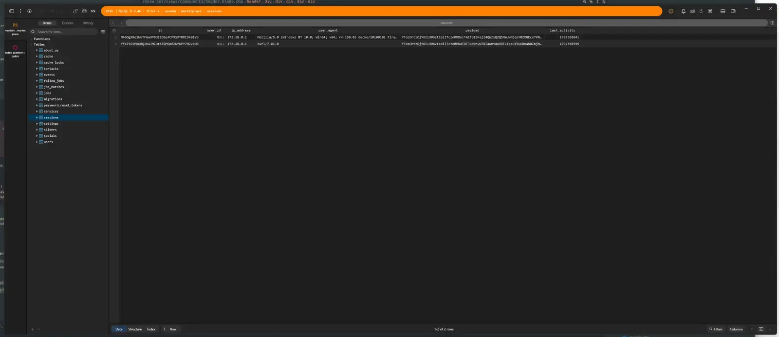
Task: Open the lock/unlock editing icon
Action: pos(75,11)
